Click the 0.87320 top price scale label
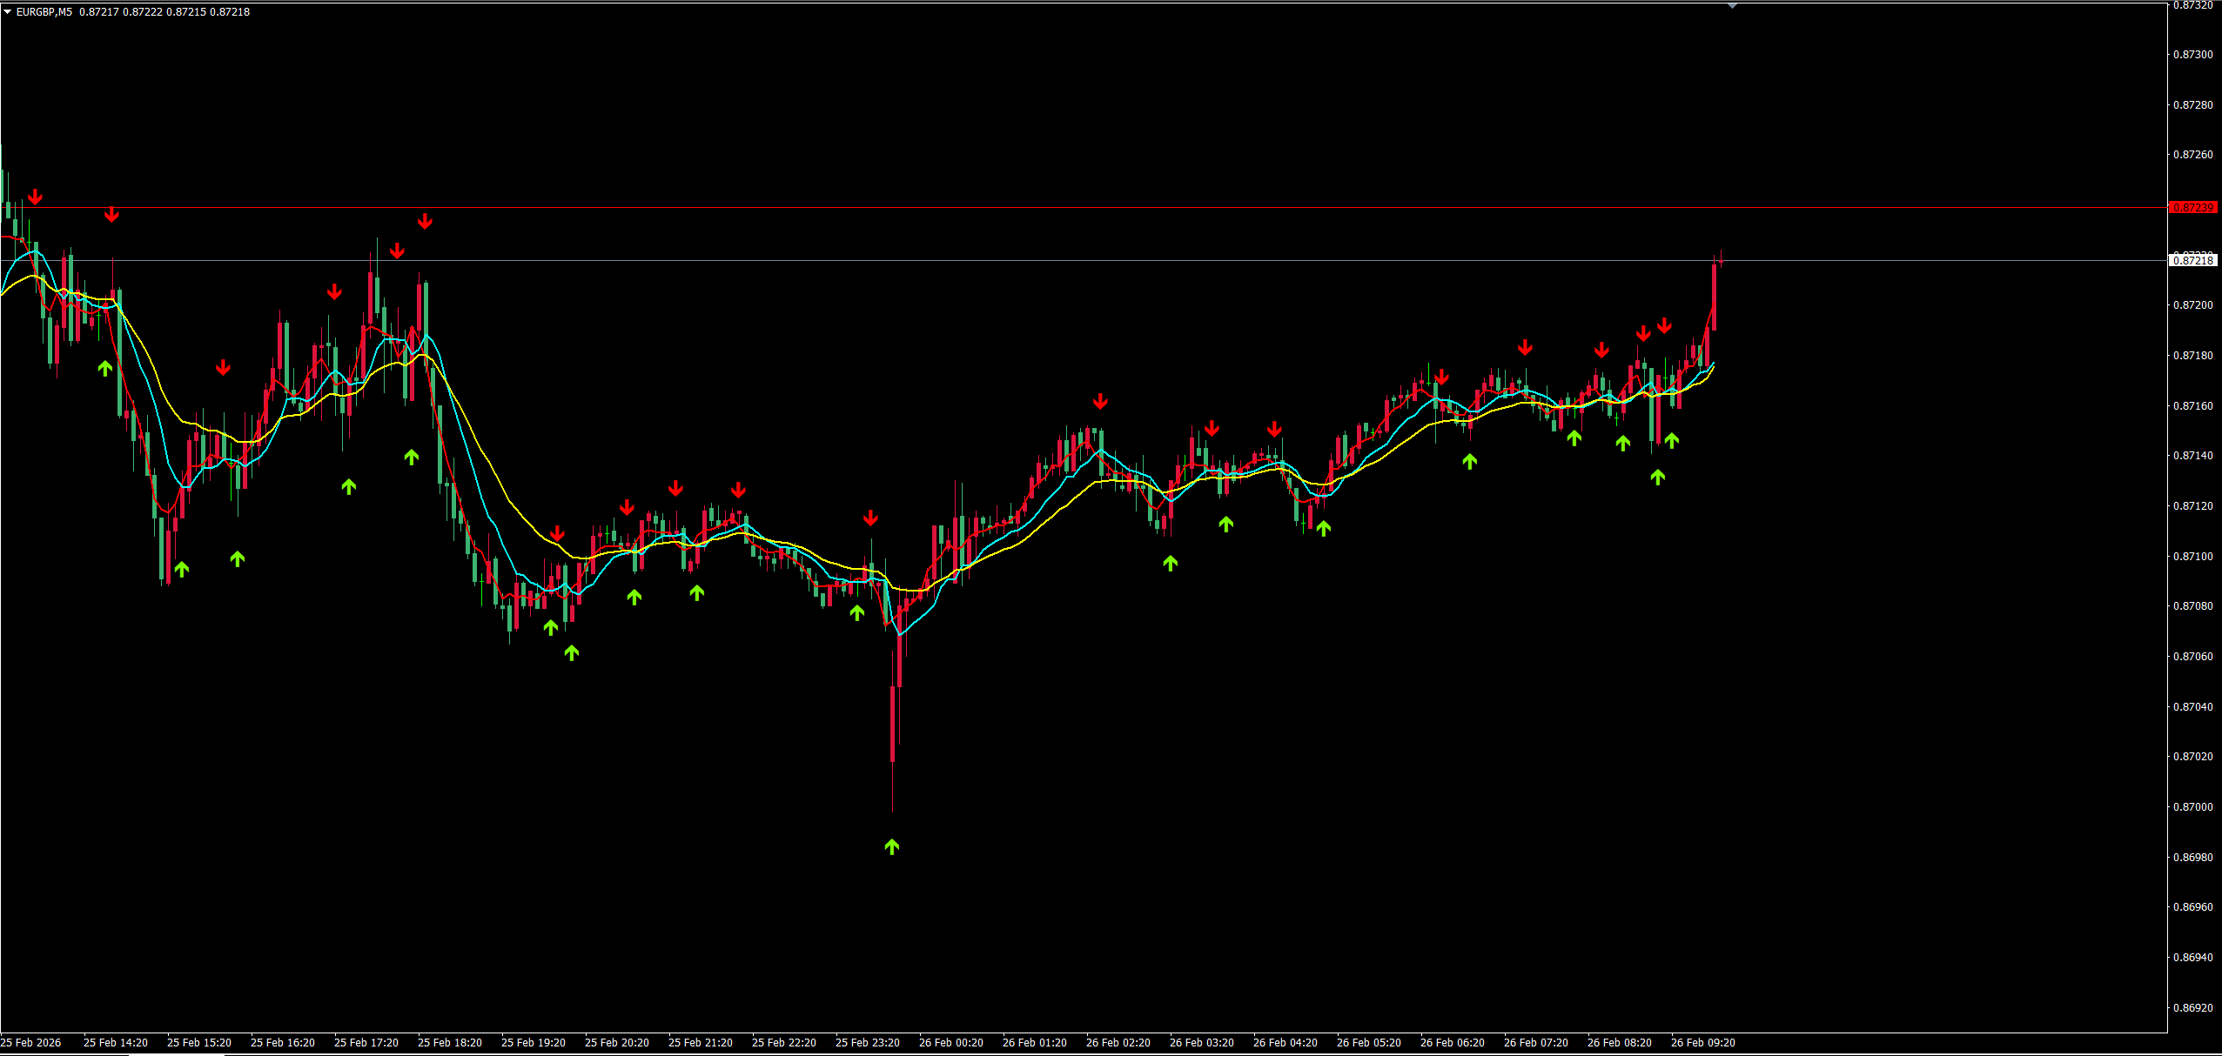Screen dimensions: 2222x1056 (2193, 5)
